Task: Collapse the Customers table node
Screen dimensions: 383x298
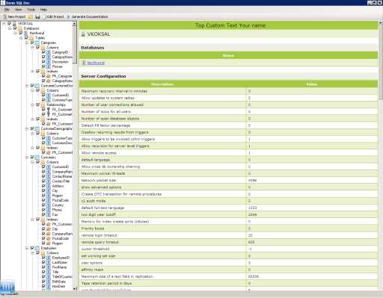Action: [x=27, y=157]
